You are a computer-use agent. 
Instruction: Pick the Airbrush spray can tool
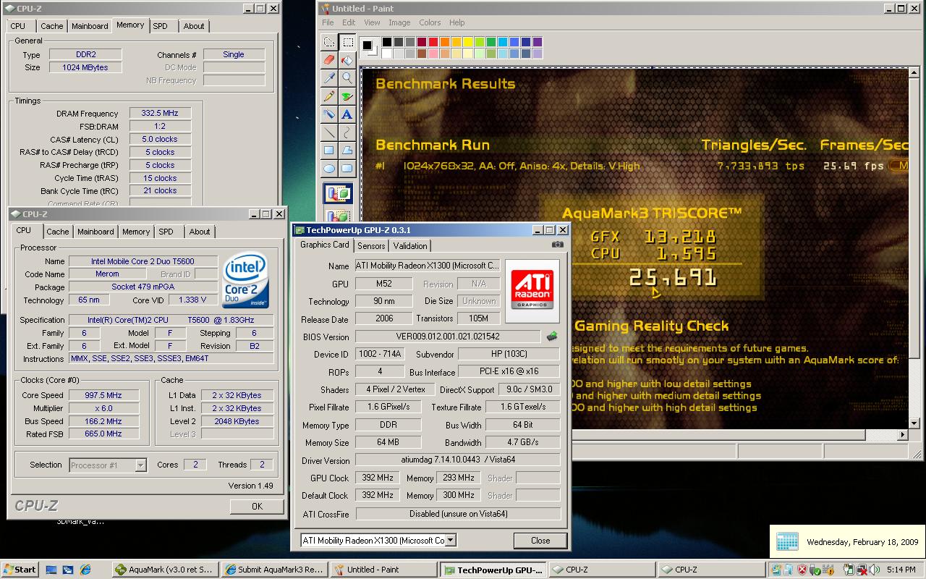[329, 114]
